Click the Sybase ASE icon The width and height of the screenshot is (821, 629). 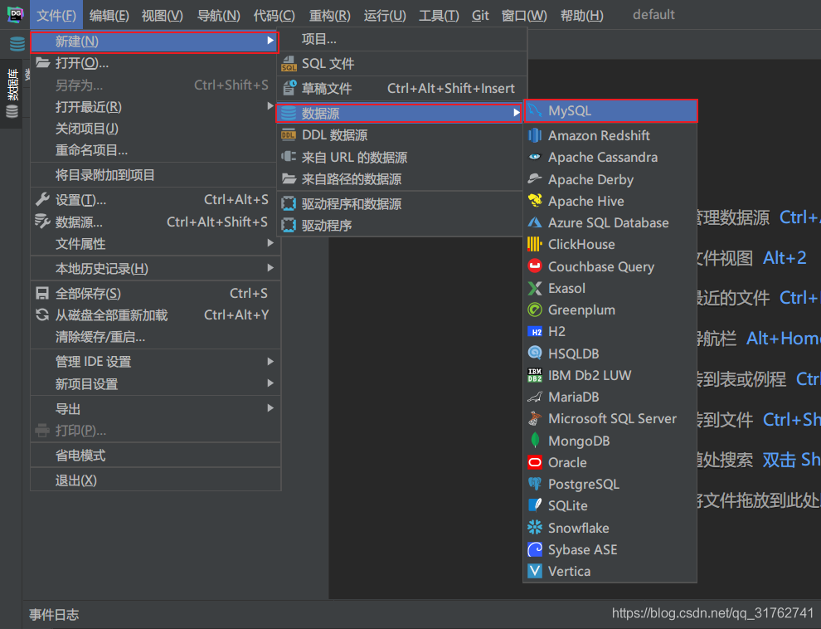[x=535, y=549]
